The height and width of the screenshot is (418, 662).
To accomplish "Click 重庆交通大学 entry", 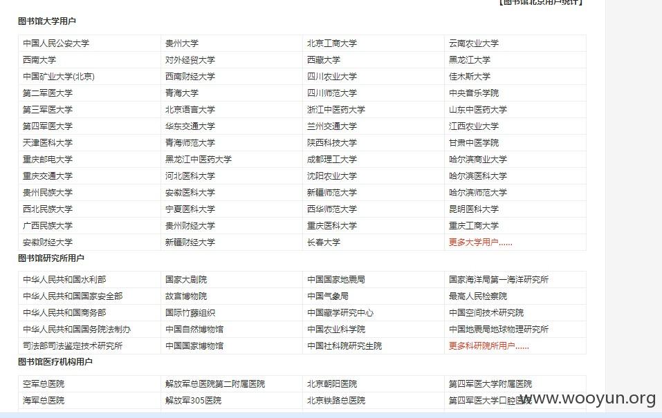I will [48, 176].
